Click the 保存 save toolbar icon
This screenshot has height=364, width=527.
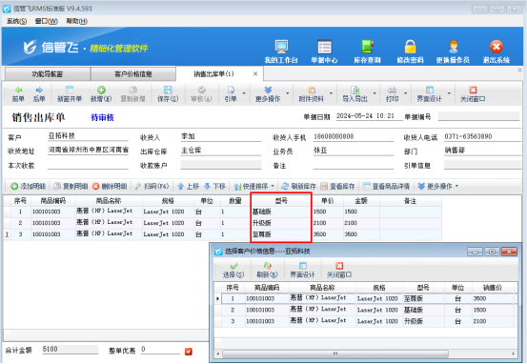coord(168,90)
